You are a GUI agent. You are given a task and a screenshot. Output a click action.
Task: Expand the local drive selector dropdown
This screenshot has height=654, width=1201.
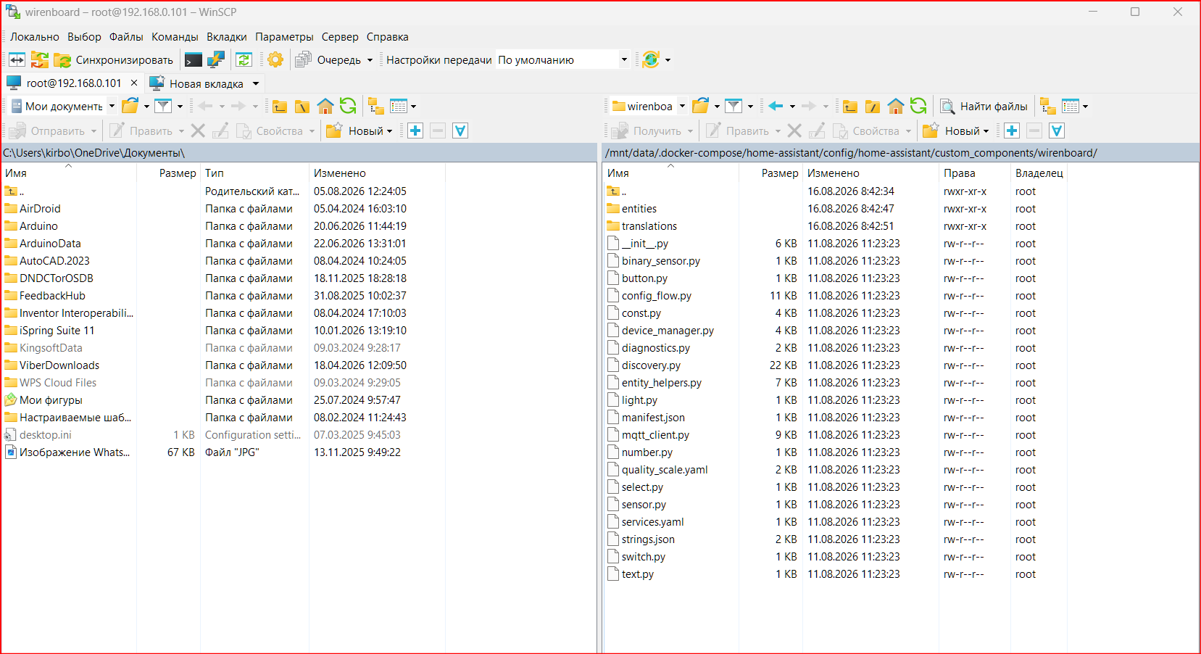click(x=112, y=106)
